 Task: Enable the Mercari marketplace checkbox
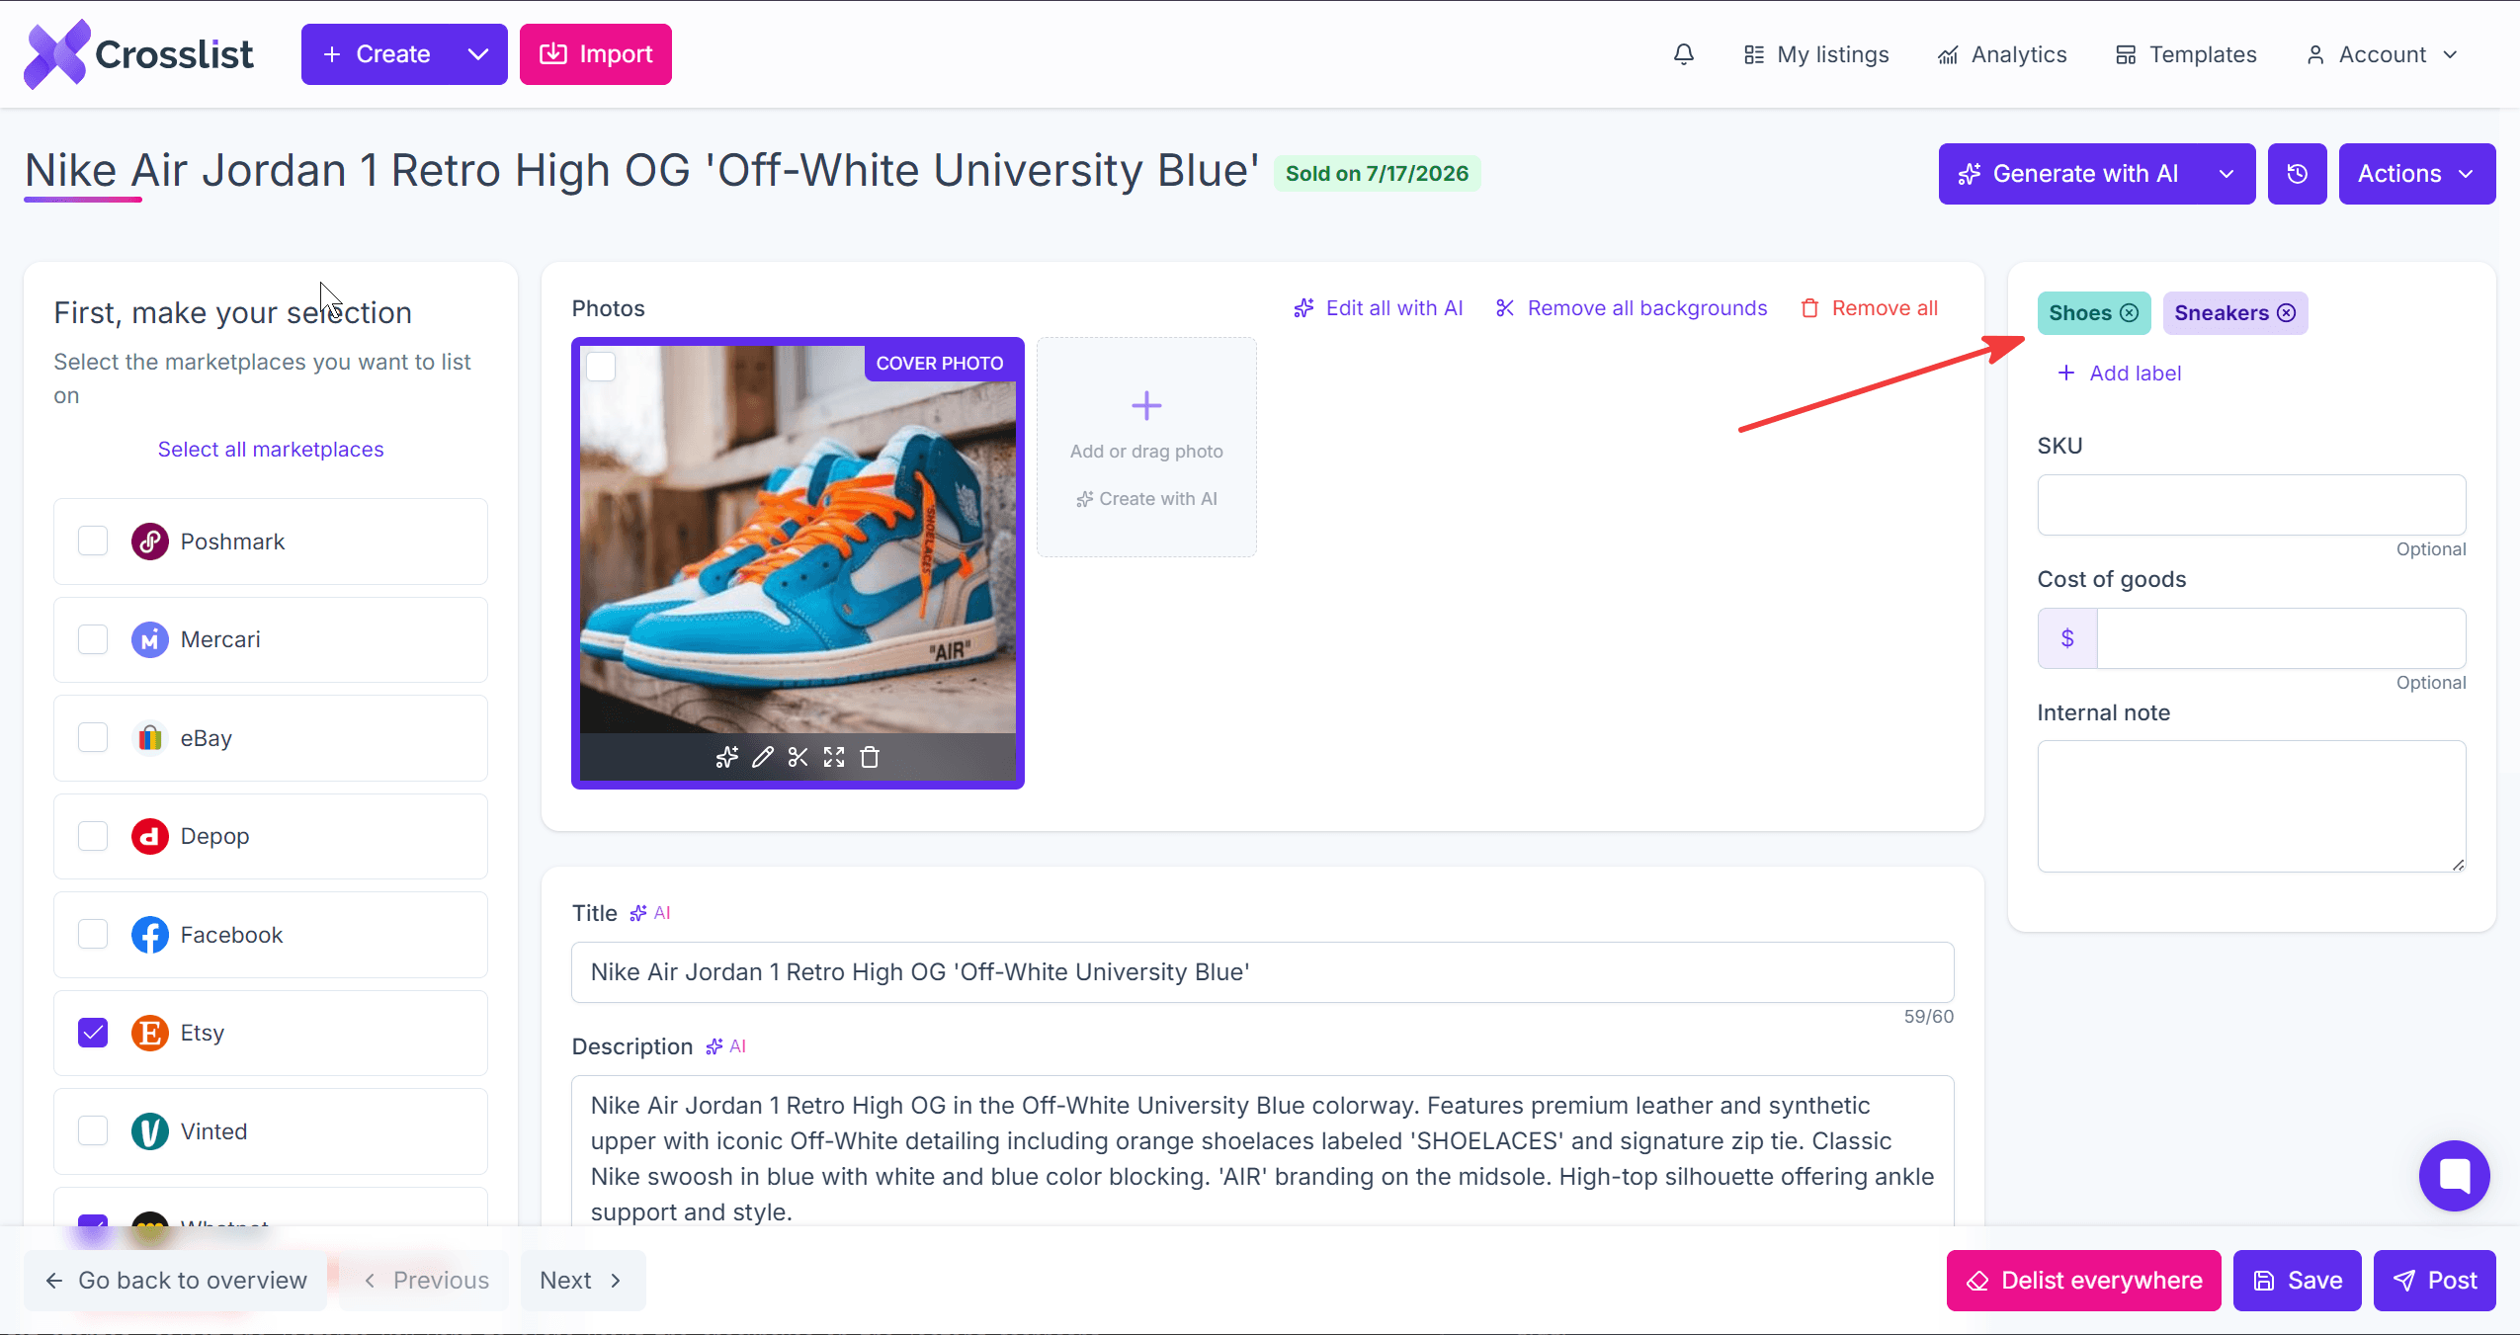(93, 640)
